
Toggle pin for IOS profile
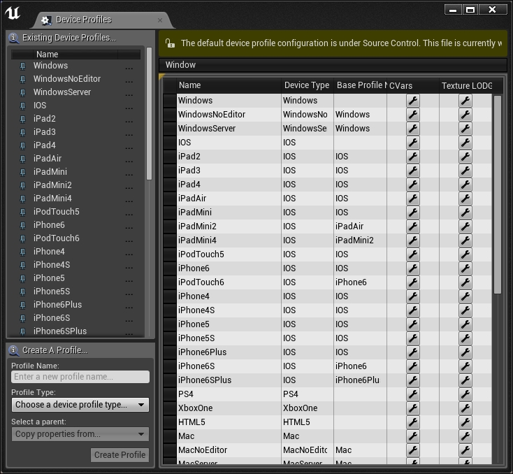[22, 106]
